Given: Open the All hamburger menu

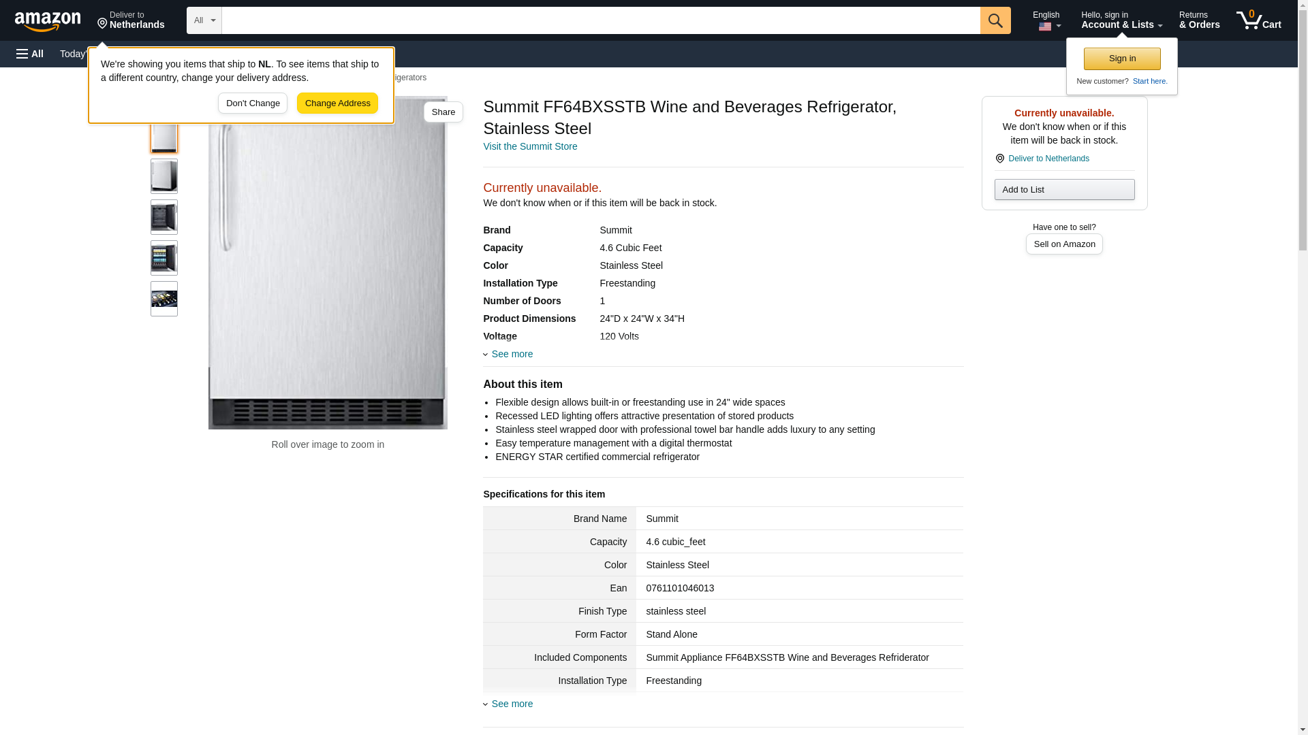Looking at the screenshot, I should [x=30, y=54].
